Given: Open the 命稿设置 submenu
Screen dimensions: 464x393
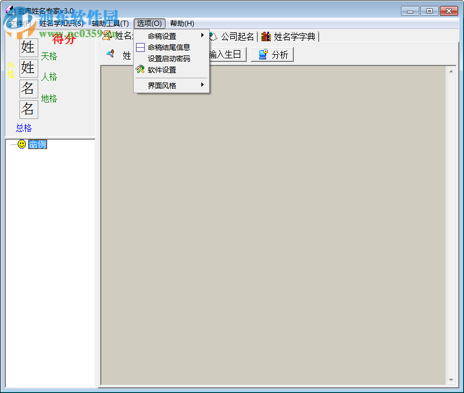Looking at the screenshot, I should coord(171,36).
